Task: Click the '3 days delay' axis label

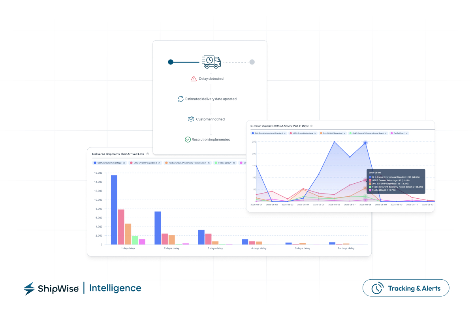Action: click(215, 248)
